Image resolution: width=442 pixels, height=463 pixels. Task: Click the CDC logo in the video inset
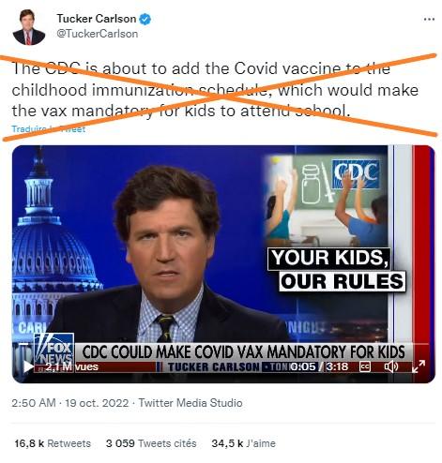[356, 174]
